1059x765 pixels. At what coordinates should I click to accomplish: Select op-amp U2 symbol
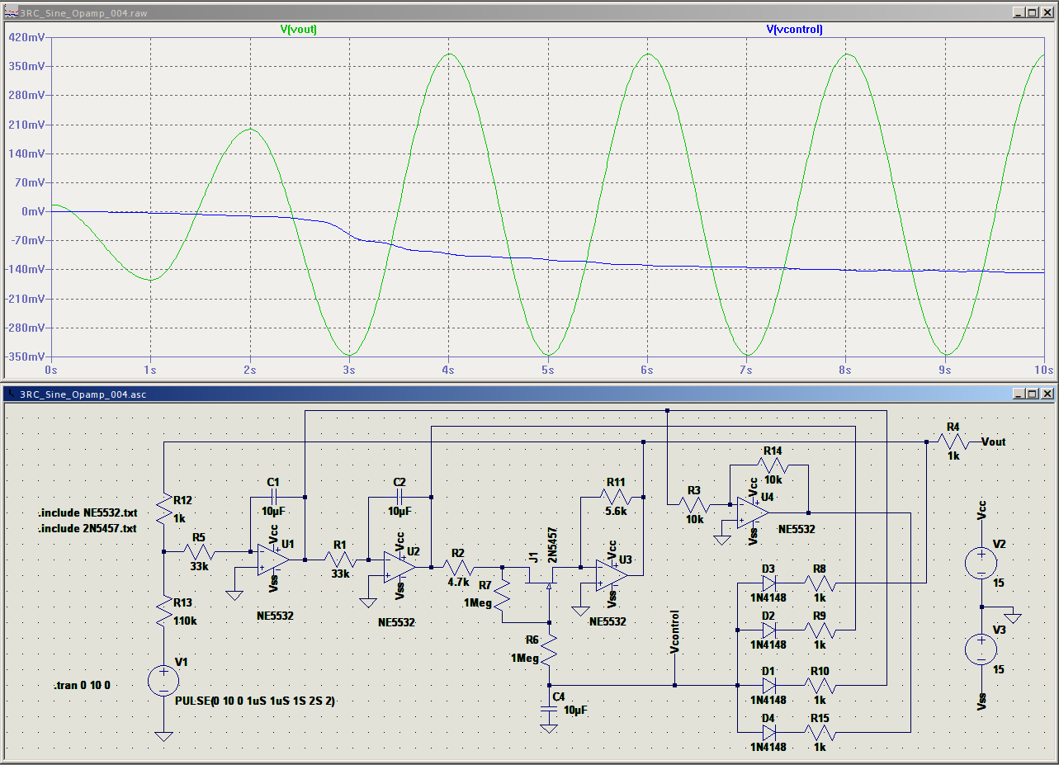click(399, 567)
